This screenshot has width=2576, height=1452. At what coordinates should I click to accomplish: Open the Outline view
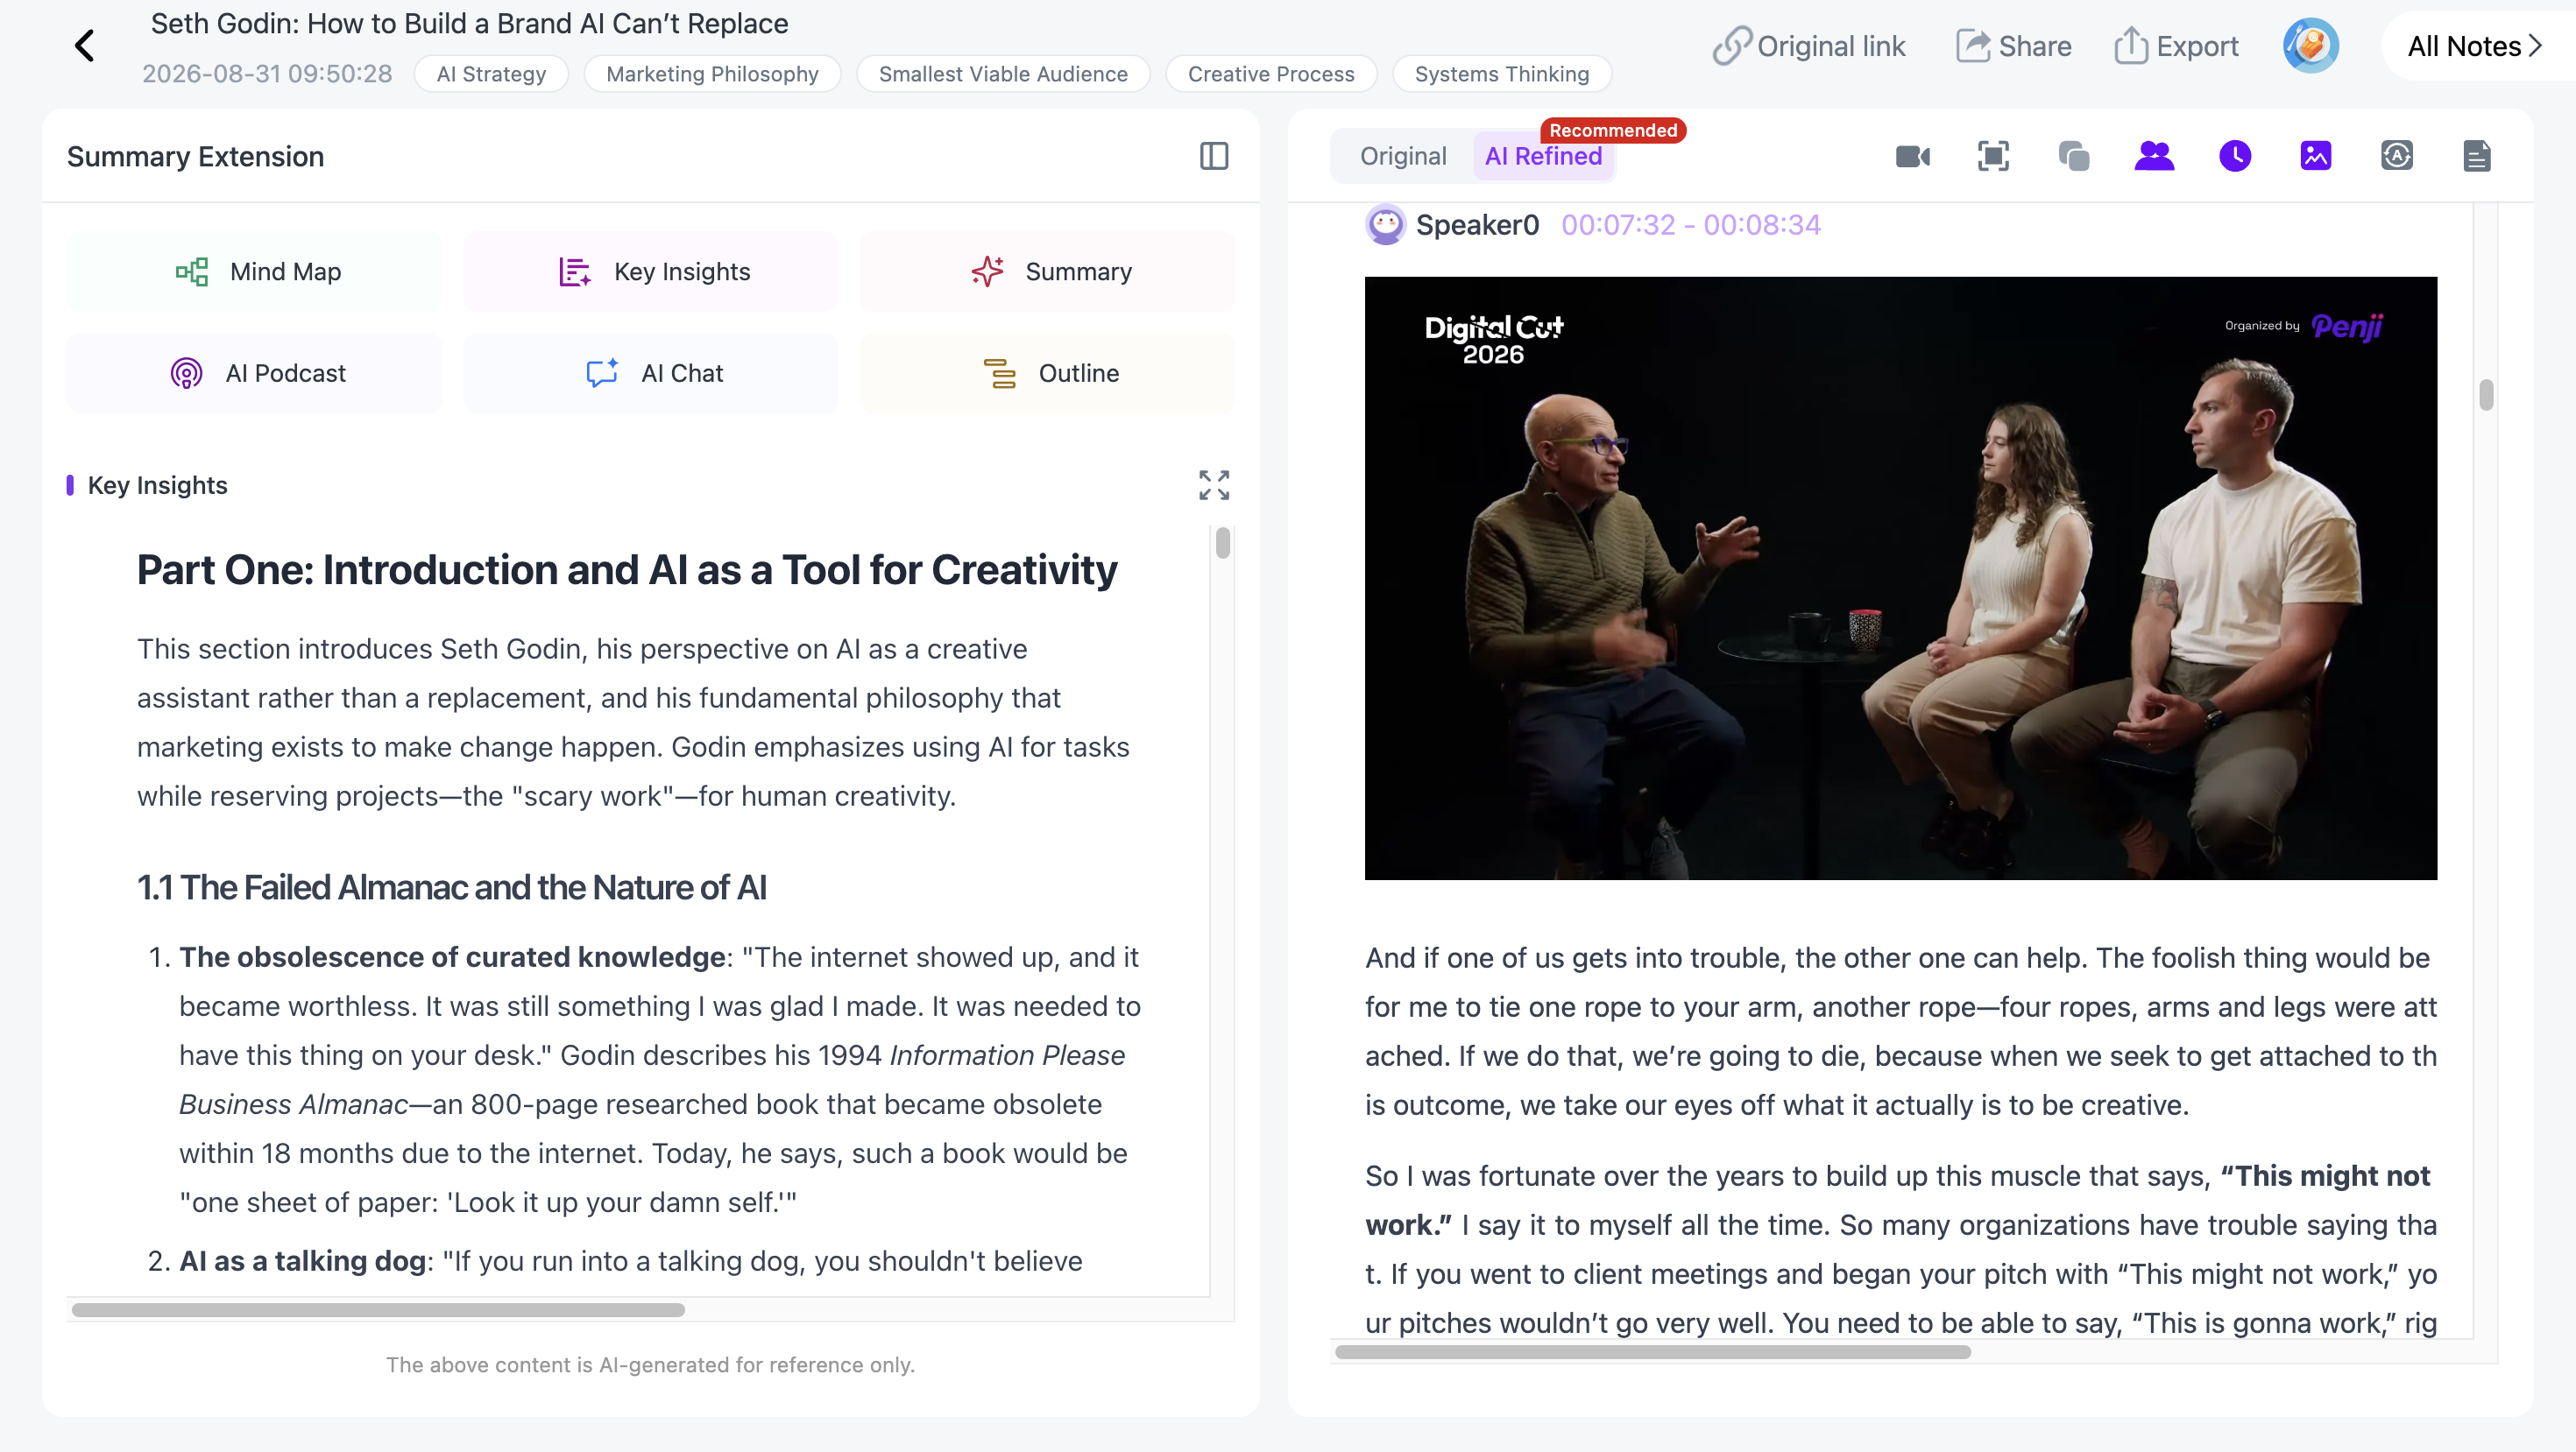click(1048, 373)
